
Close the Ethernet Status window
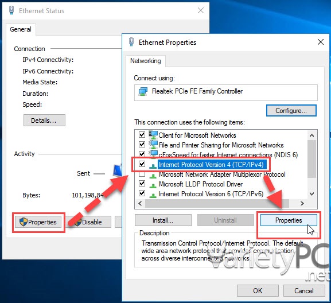[x=201, y=10]
